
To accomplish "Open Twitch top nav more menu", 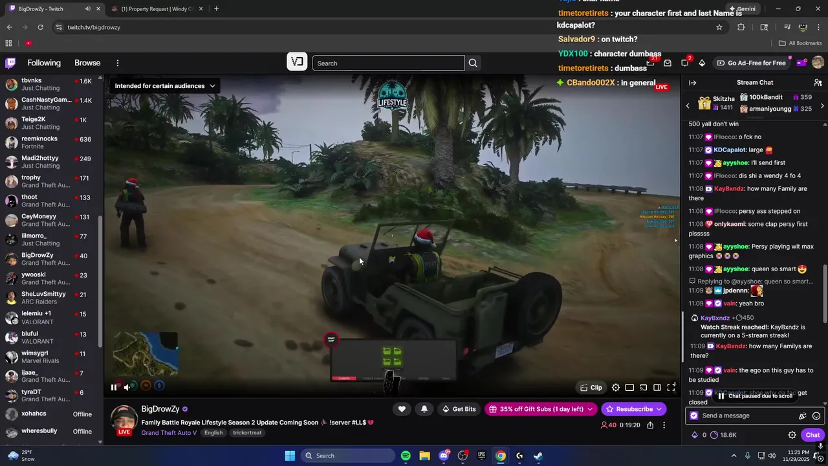I will pyautogui.click(x=118, y=63).
